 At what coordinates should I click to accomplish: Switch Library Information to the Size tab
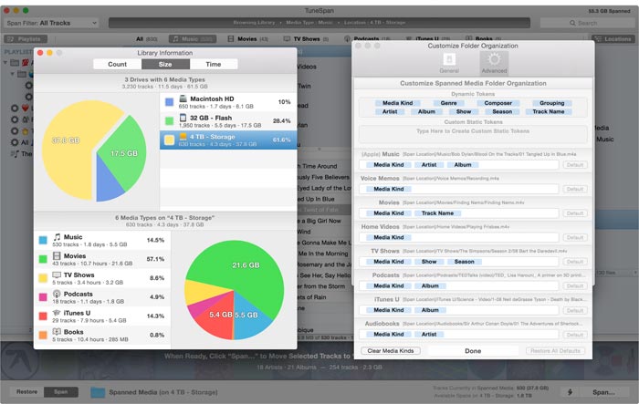click(x=165, y=65)
